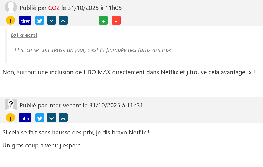The width and height of the screenshot is (263, 167).
Task: Click Inter-venant's question mark avatar
Action: 11,105
